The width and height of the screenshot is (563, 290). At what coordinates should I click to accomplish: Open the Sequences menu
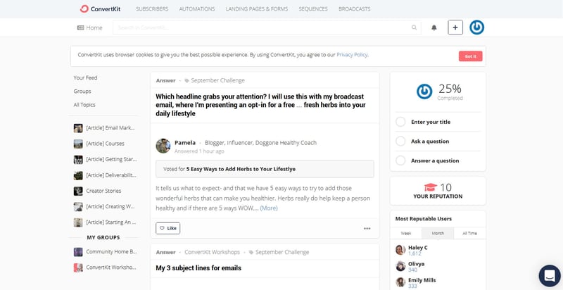(x=313, y=9)
